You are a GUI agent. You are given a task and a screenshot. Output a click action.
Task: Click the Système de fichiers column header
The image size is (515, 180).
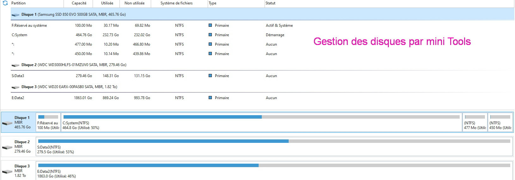(x=176, y=3)
